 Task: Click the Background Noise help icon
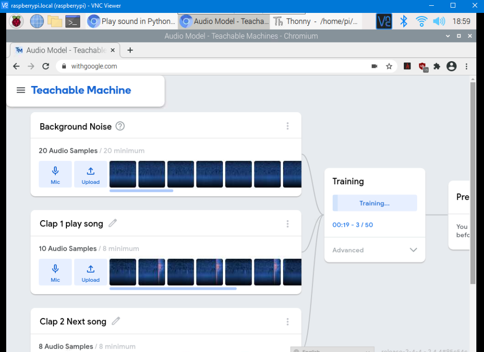[x=120, y=126]
